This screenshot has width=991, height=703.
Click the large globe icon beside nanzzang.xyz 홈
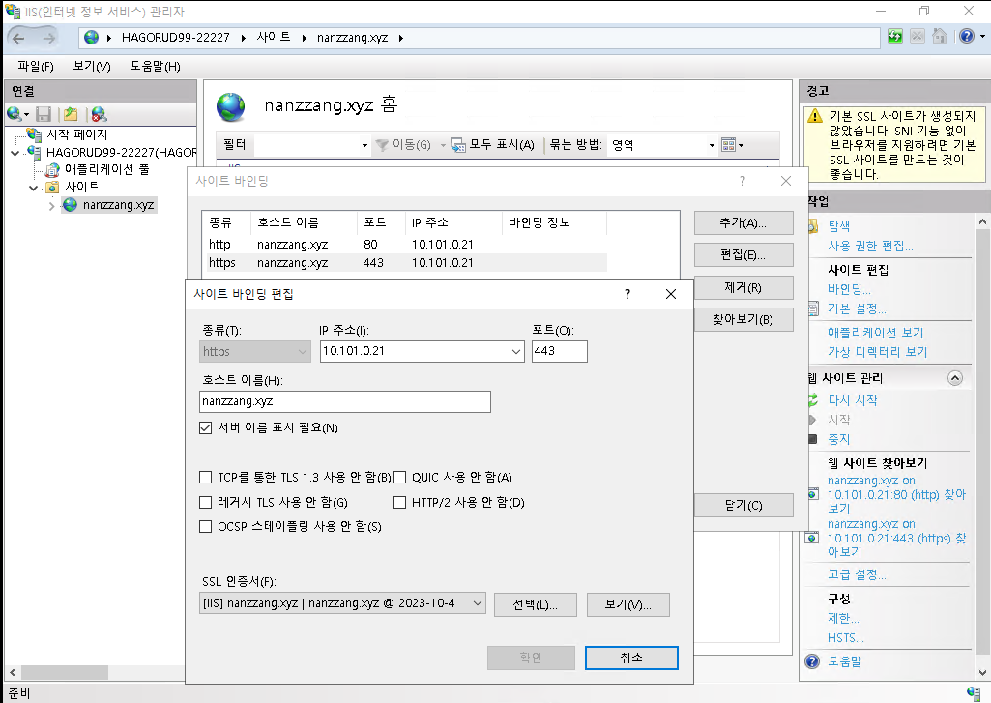[x=231, y=106]
